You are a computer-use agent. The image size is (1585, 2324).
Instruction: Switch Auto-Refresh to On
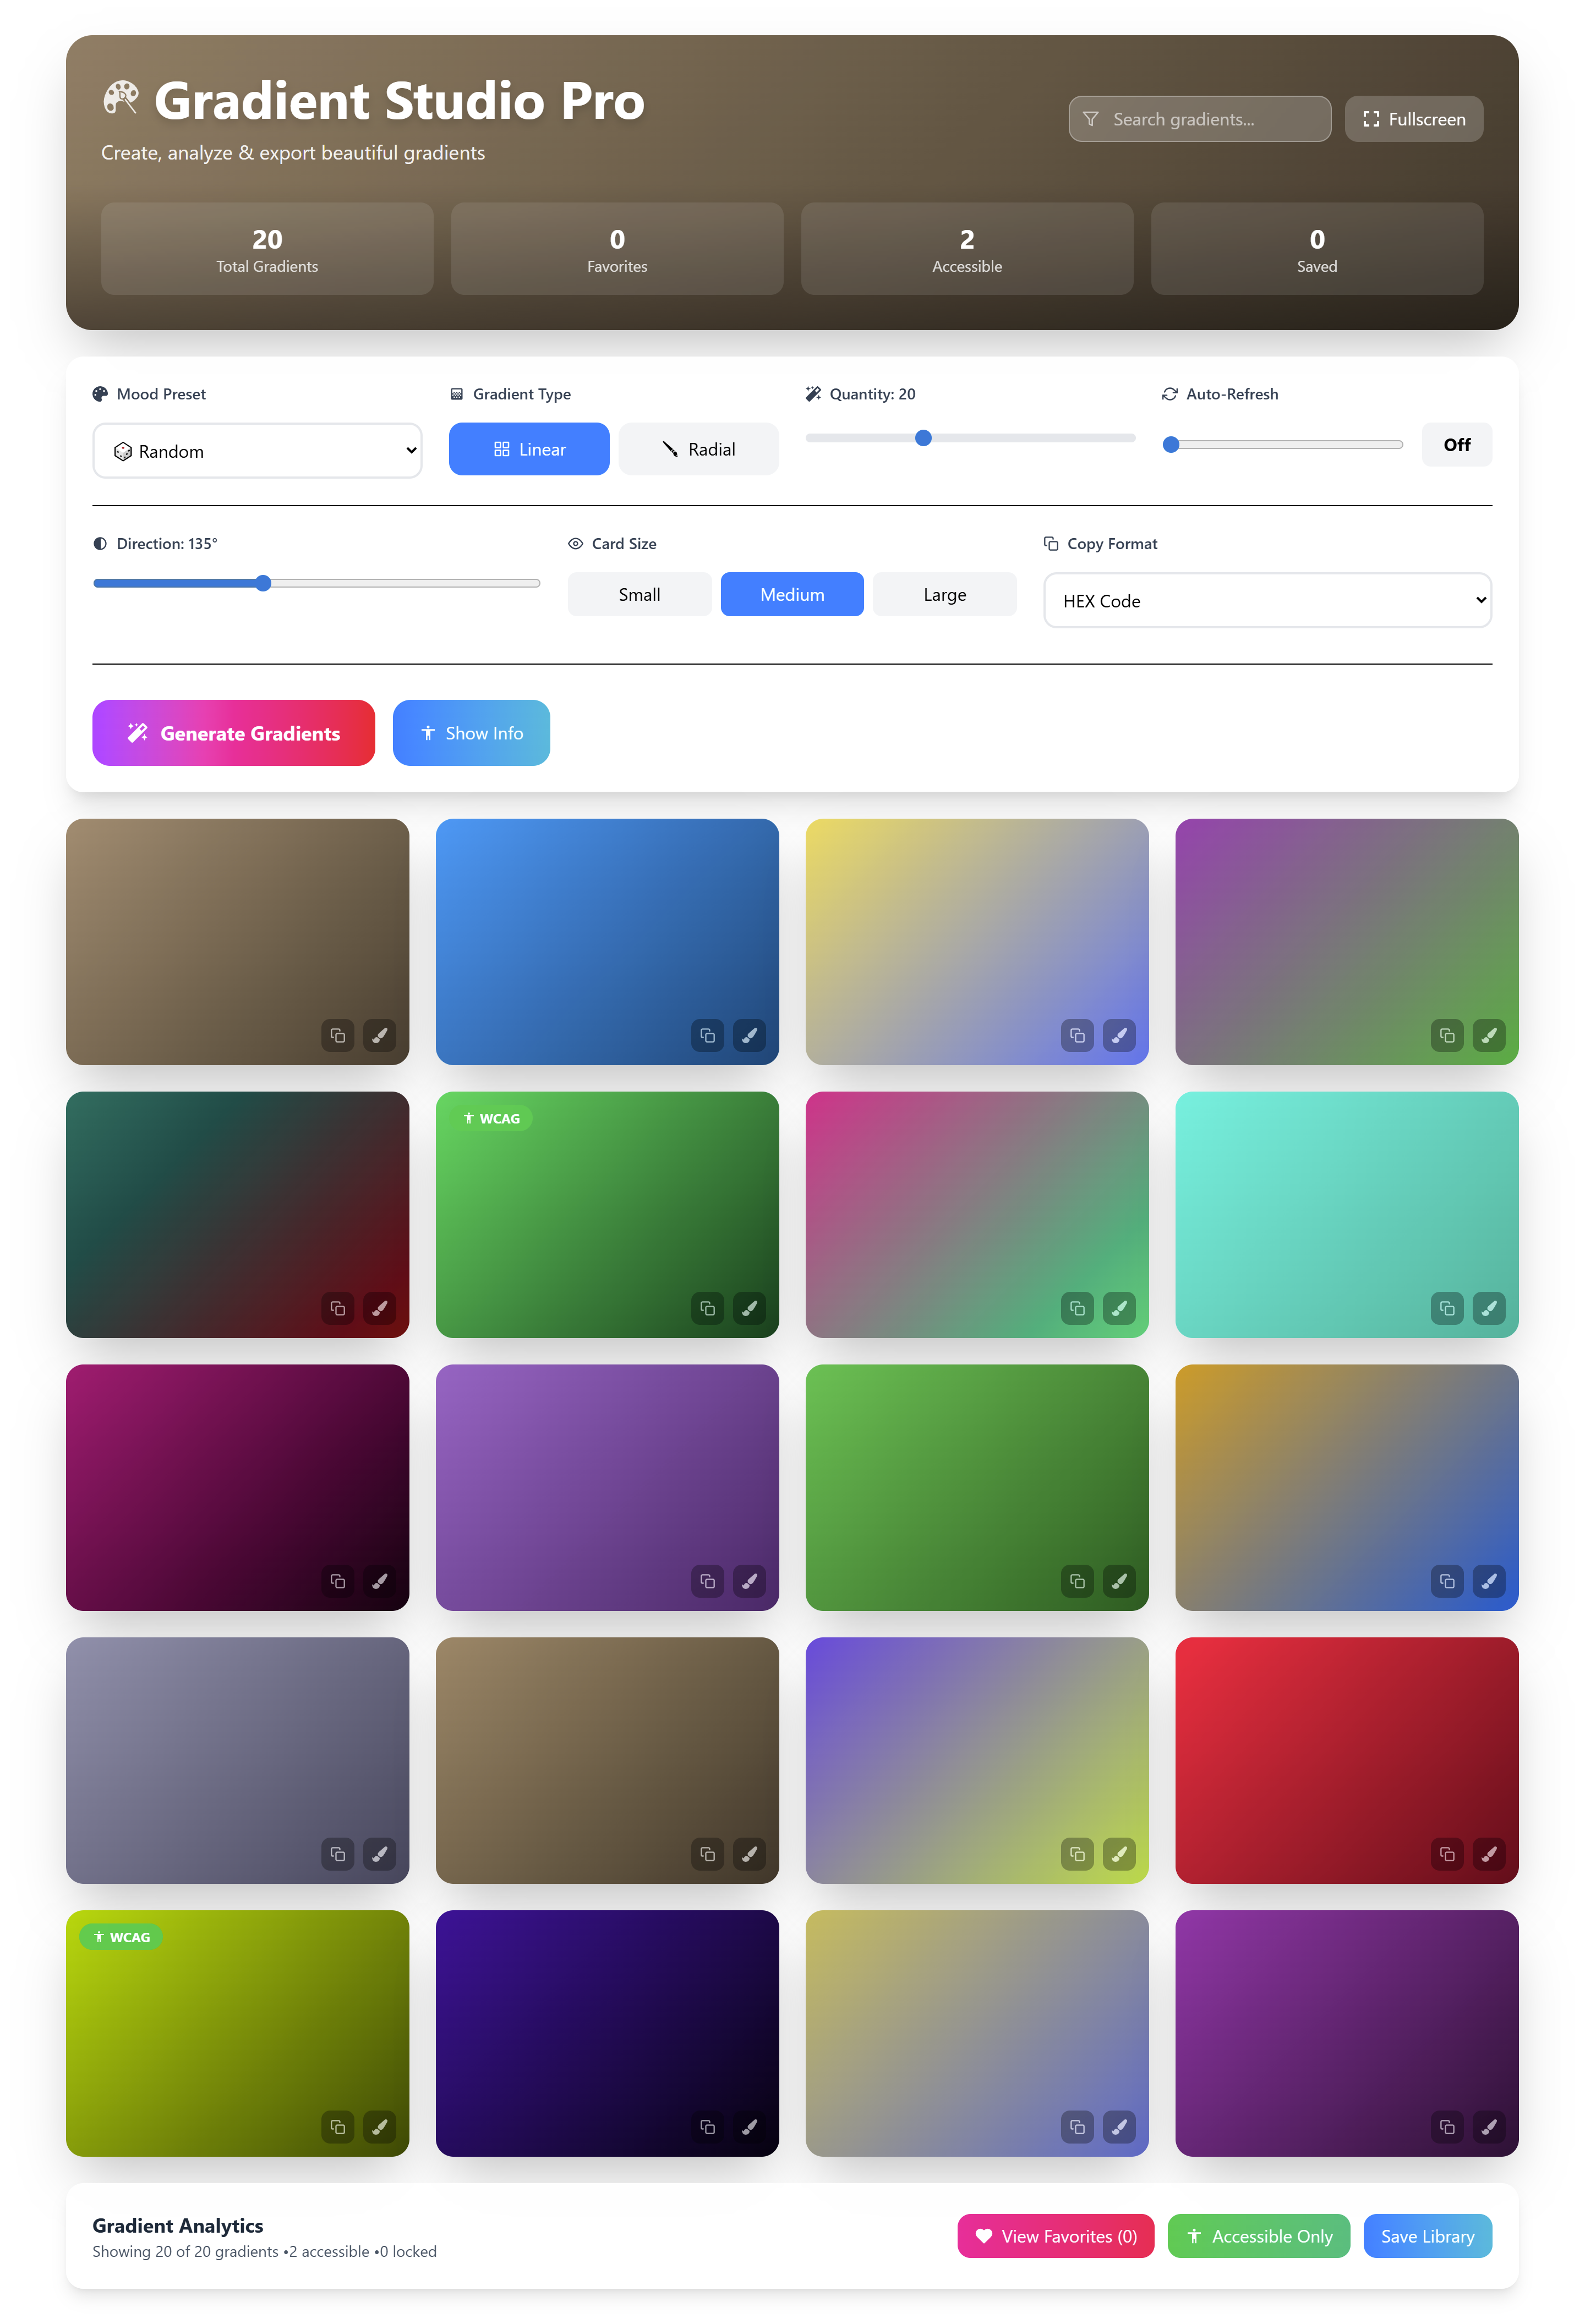(1456, 445)
